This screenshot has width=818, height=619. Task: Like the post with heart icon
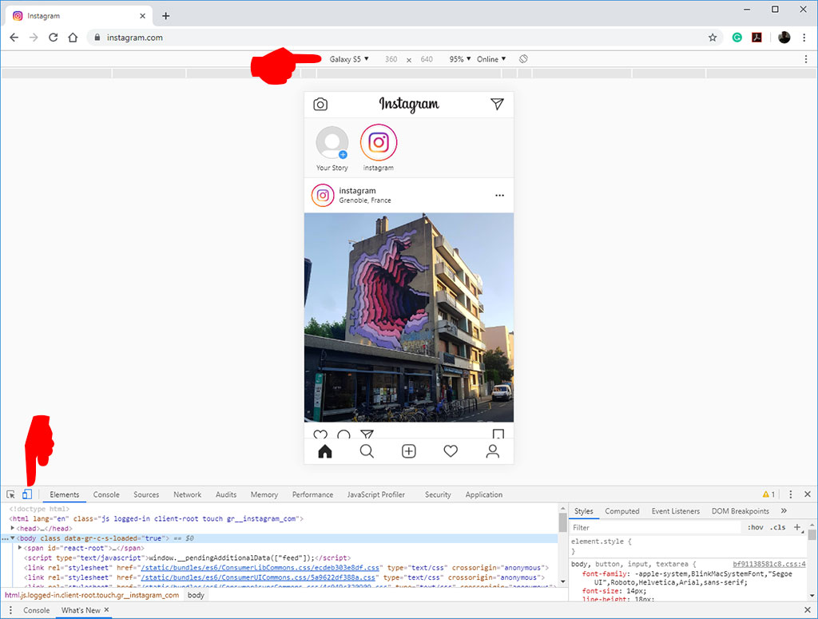coord(320,434)
